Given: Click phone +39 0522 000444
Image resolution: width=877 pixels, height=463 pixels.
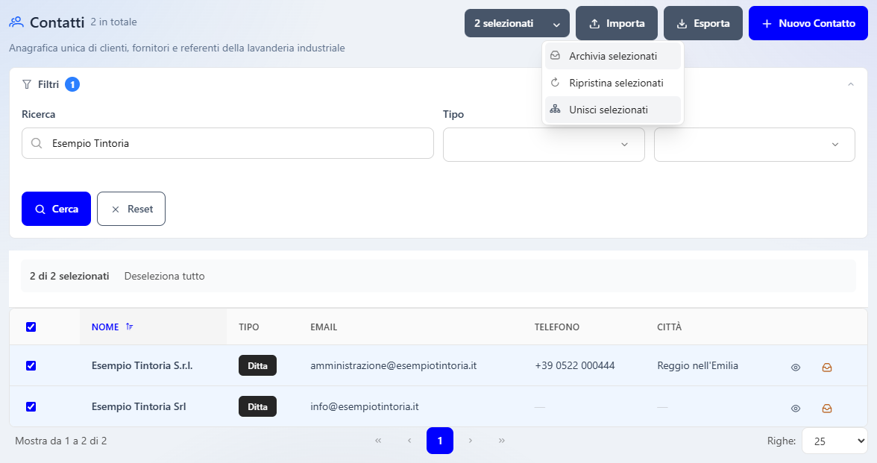Looking at the screenshot, I should [x=575, y=365].
